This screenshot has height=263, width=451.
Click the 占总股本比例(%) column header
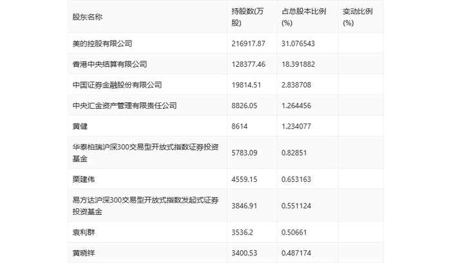click(x=303, y=17)
